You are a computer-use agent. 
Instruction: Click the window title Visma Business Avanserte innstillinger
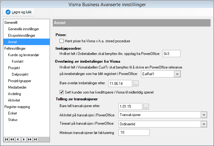click(x=107, y=5)
